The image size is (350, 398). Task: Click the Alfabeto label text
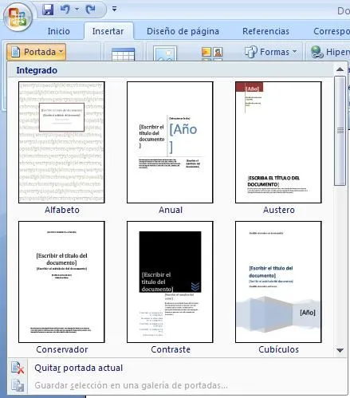click(x=62, y=210)
